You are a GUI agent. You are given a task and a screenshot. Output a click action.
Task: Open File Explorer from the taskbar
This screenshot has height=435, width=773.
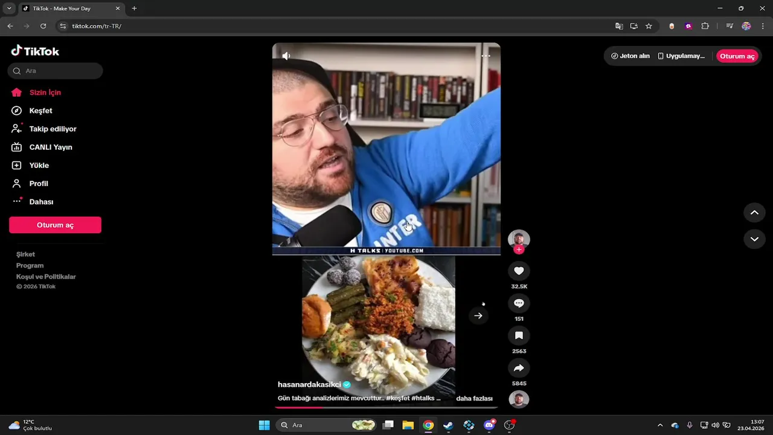[408, 425]
